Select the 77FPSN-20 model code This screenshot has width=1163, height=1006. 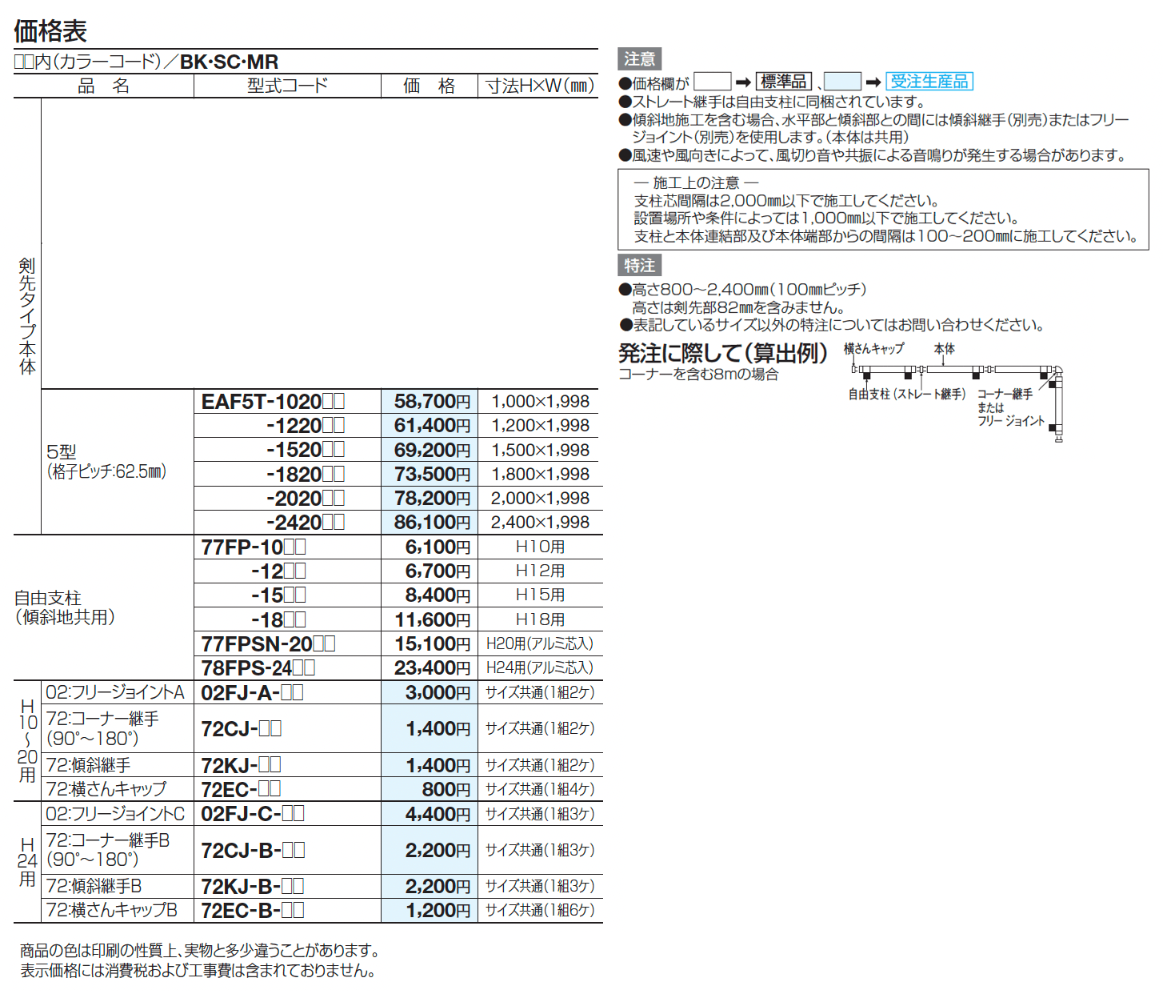tap(264, 643)
